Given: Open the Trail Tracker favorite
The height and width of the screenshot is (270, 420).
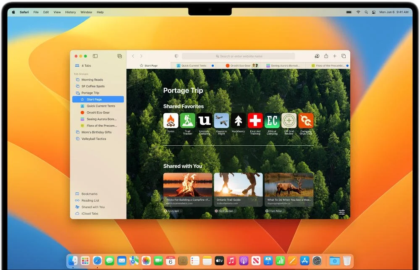Looking at the screenshot, I should pos(187,121).
